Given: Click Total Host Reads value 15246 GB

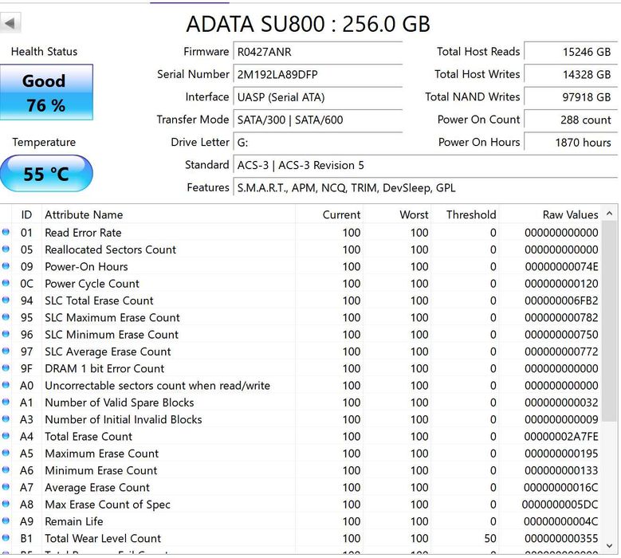Looking at the screenshot, I should click(571, 52).
